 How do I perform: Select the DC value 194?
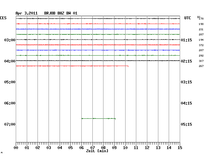click(x=201, y=40)
